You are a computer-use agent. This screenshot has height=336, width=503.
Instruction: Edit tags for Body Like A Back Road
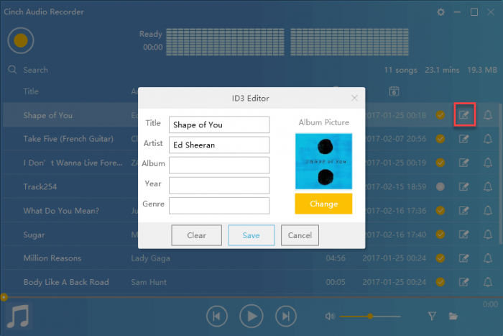click(464, 282)
